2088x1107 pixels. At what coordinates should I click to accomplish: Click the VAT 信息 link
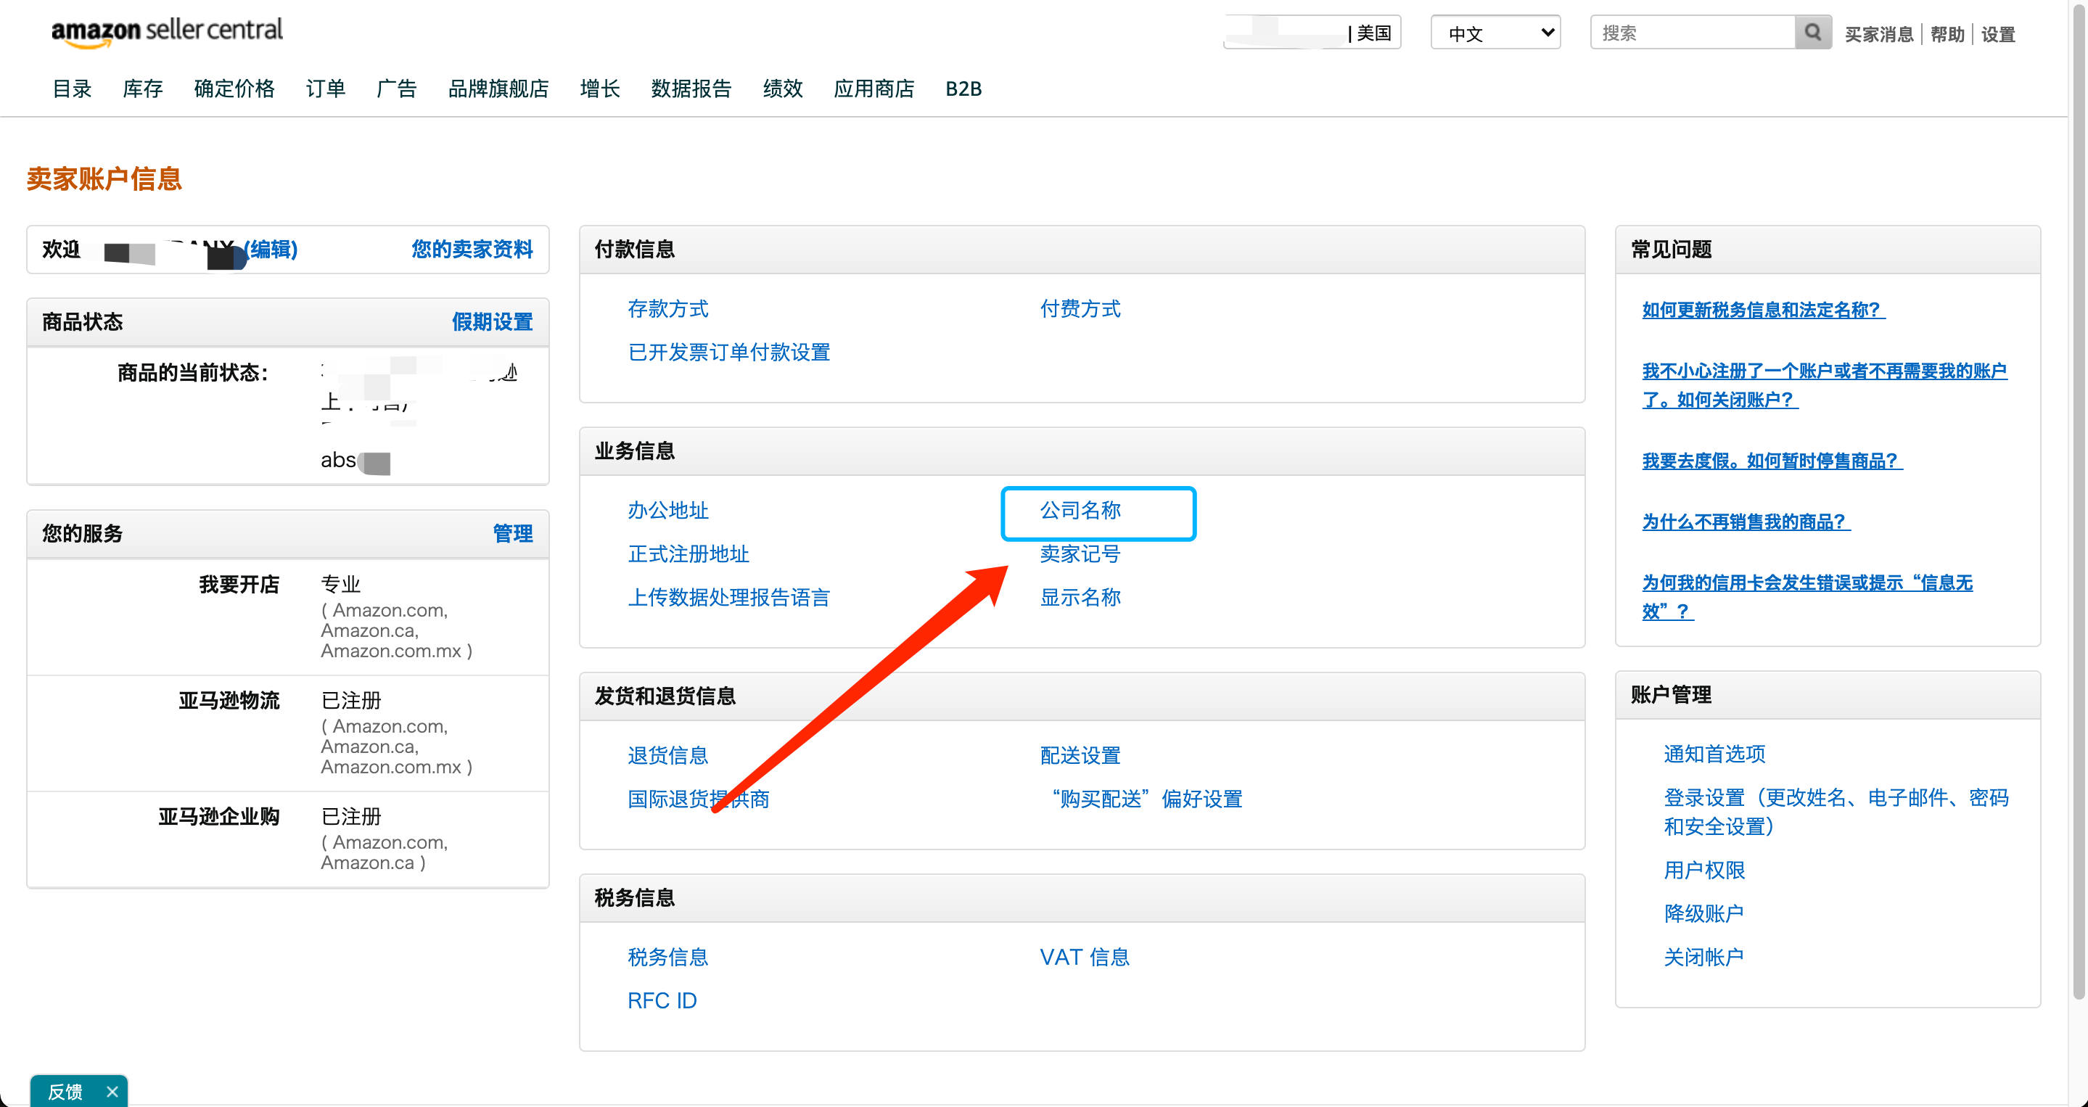click(x=1084, y=957)
